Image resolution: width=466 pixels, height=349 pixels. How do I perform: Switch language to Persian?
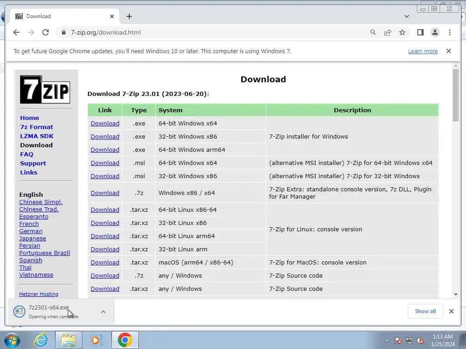pos(30,246)
